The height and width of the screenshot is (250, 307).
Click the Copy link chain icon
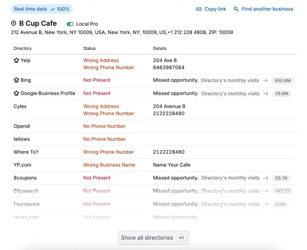pyautogui.click(x=199, y=9)
